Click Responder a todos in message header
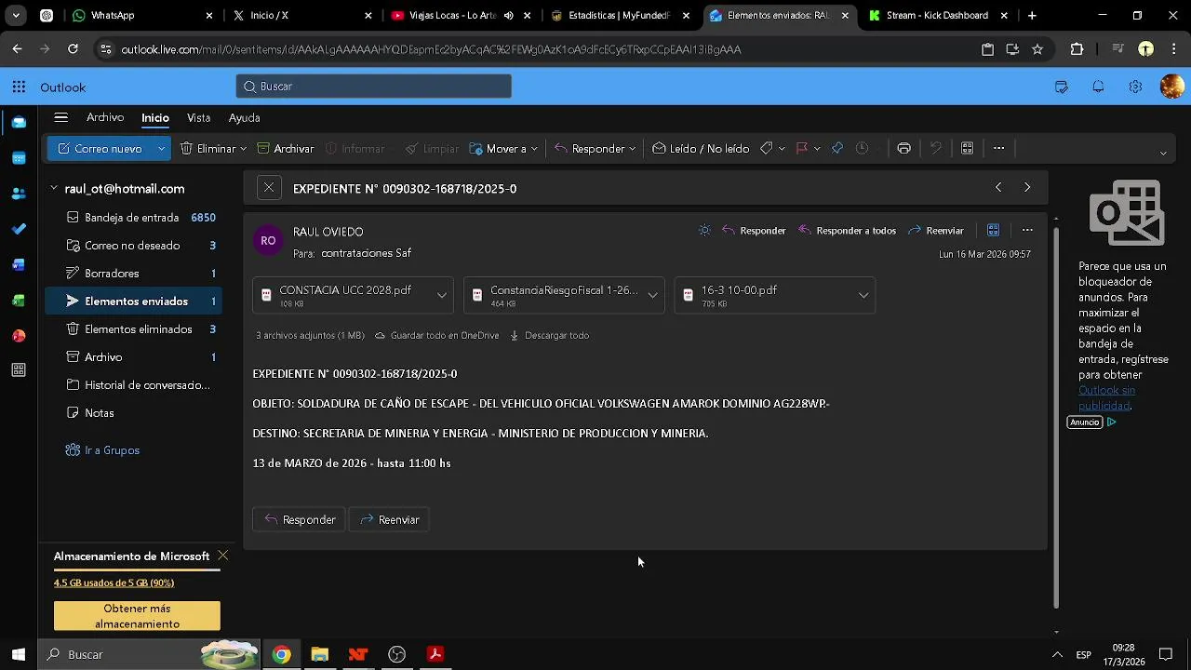 [x=847, y=231]
